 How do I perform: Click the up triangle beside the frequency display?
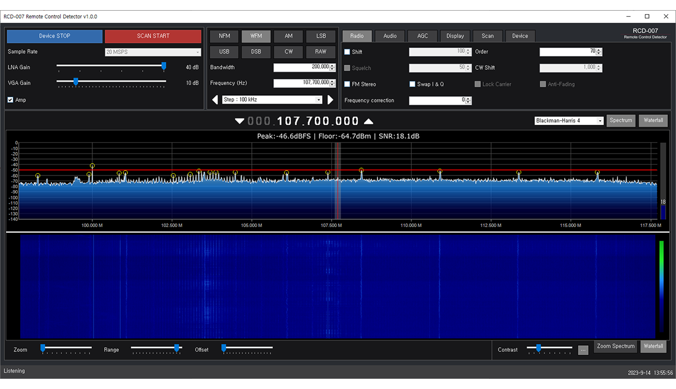(x=368, y=121)
